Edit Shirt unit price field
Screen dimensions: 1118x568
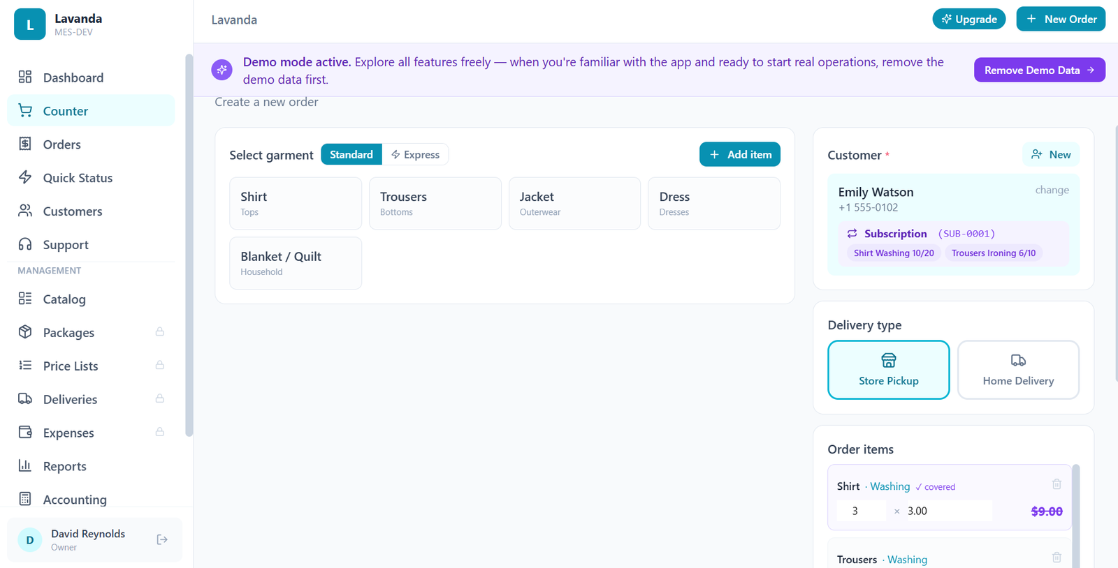tap(948, 511)
